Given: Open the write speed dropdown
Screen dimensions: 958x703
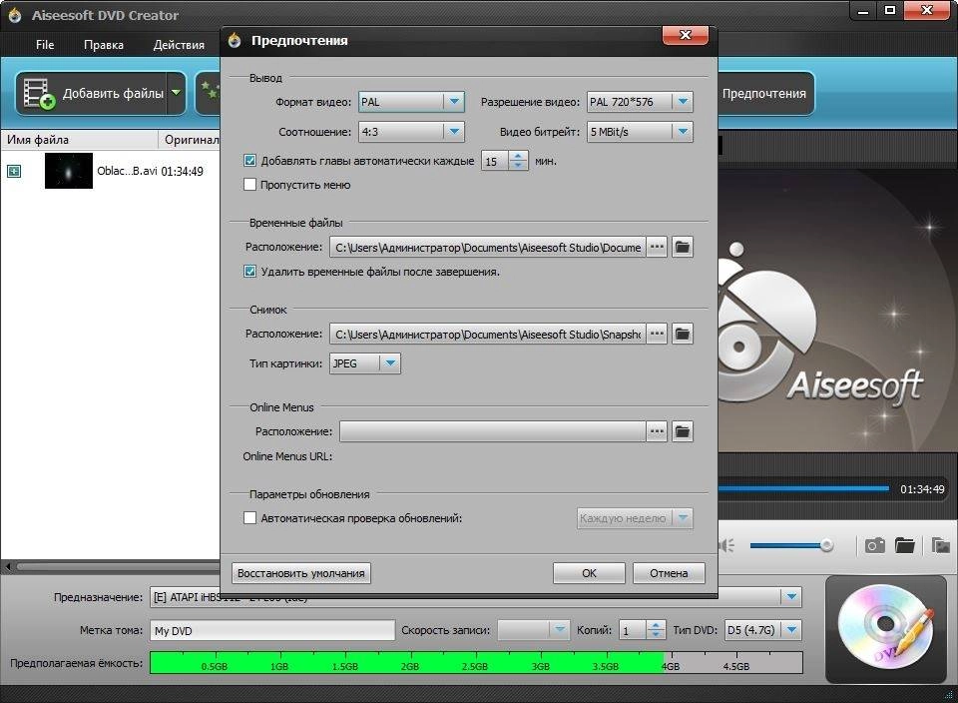Looking at the screenshot, I should point(559,630).
